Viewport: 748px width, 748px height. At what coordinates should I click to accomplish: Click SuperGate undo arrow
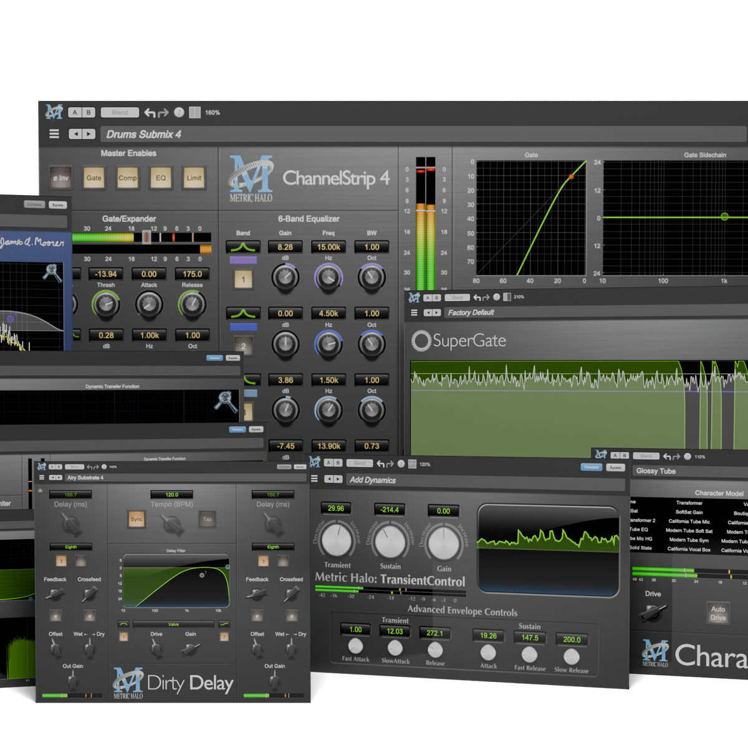477,297
